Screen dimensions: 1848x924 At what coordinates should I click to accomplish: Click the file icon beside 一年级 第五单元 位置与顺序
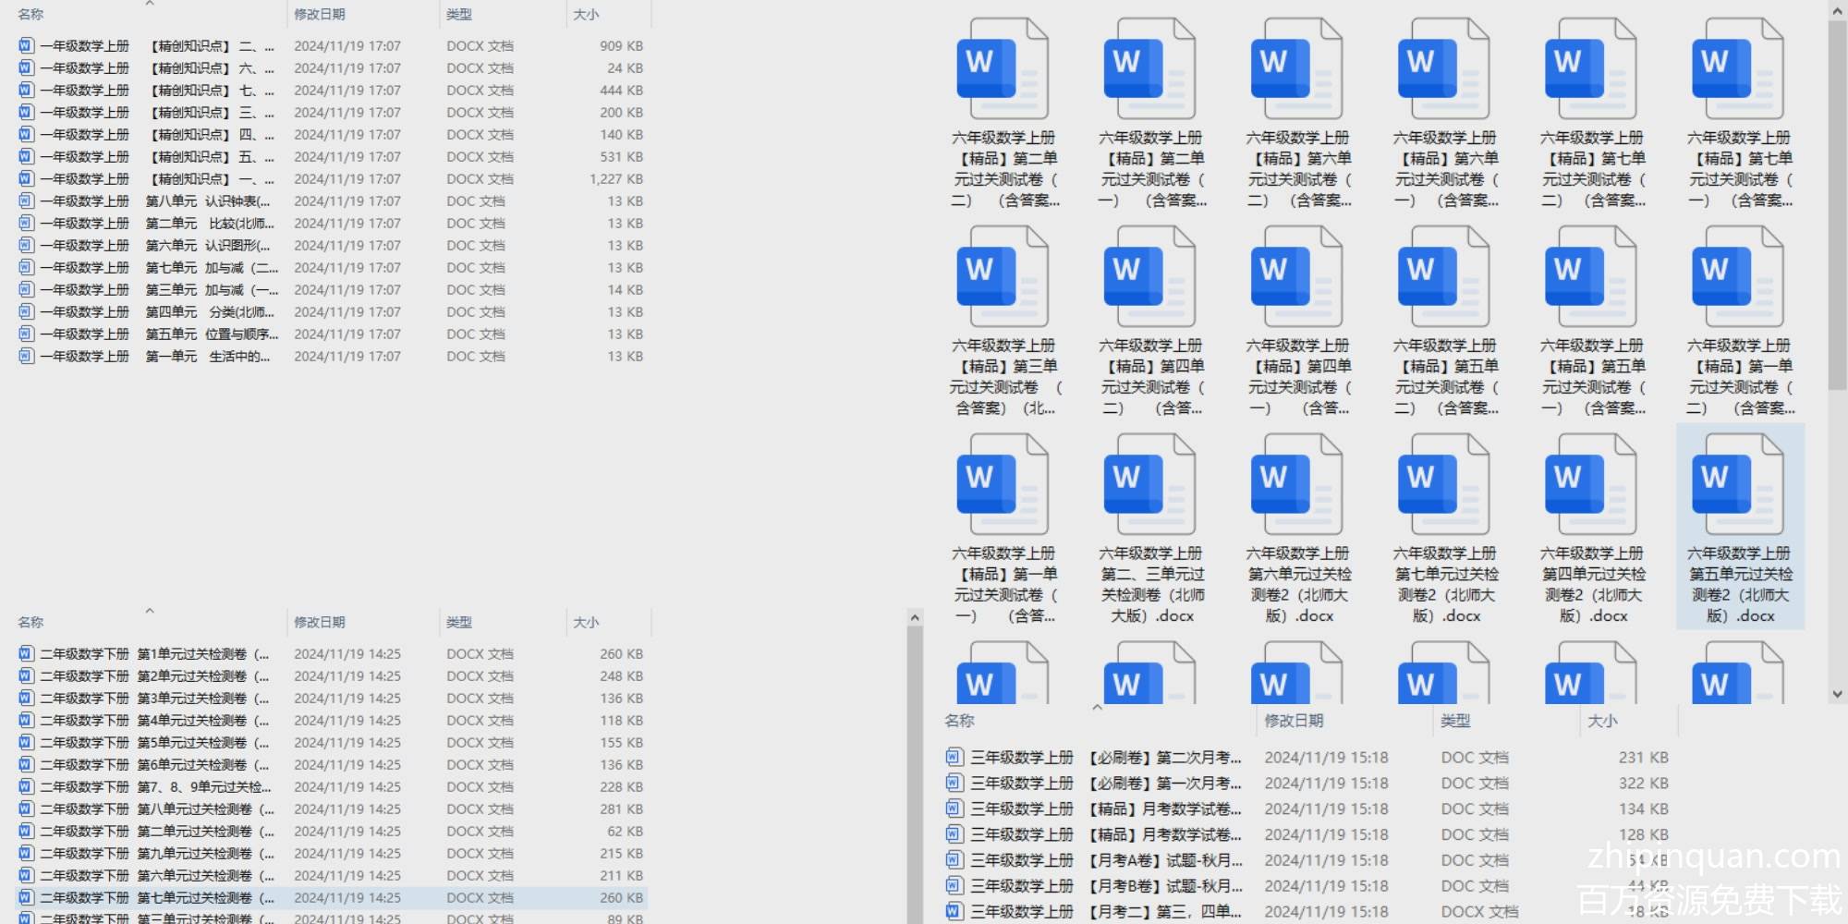click(26, 334)
